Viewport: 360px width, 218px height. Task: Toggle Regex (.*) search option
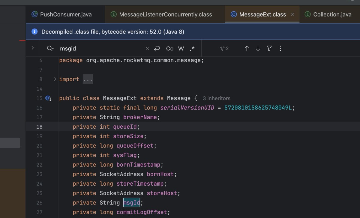tap(192, 48)
